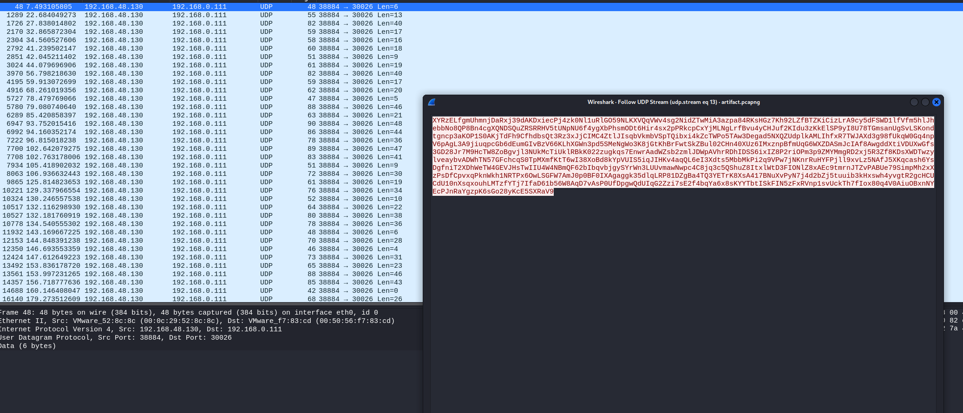
Task: Select packet number 5780 row
Action: tap(211, 107)
